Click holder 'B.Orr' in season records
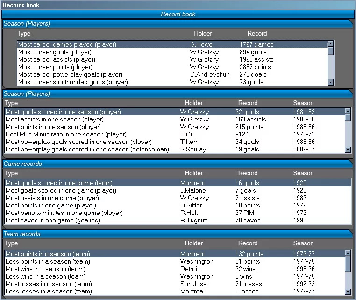 point(187,134)
